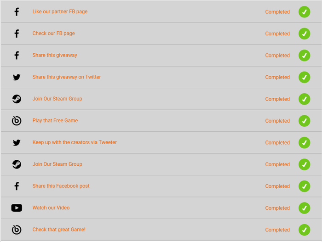Click Twitter icon beside "Share this giveaway on Twitter"
This screenshot has height=242, width=322.
[17, 77]
